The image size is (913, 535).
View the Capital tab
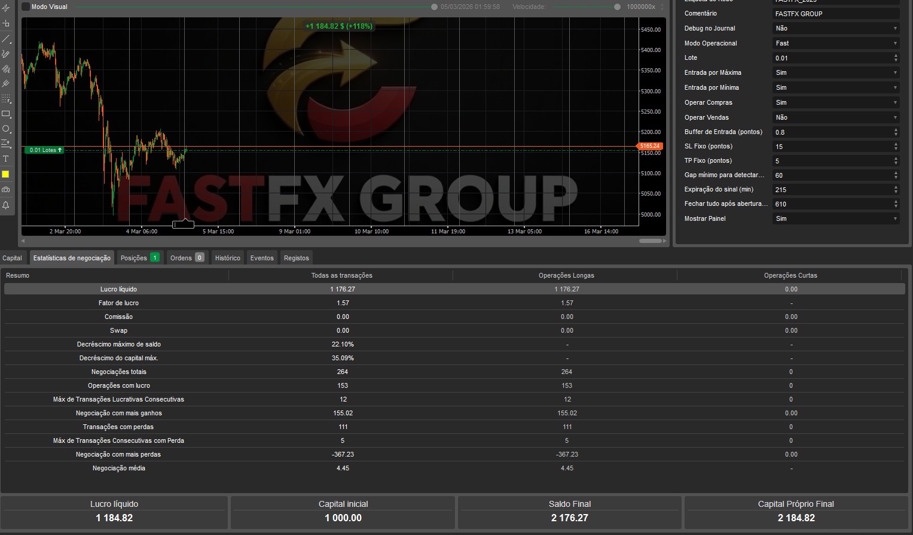pos(12,257)
